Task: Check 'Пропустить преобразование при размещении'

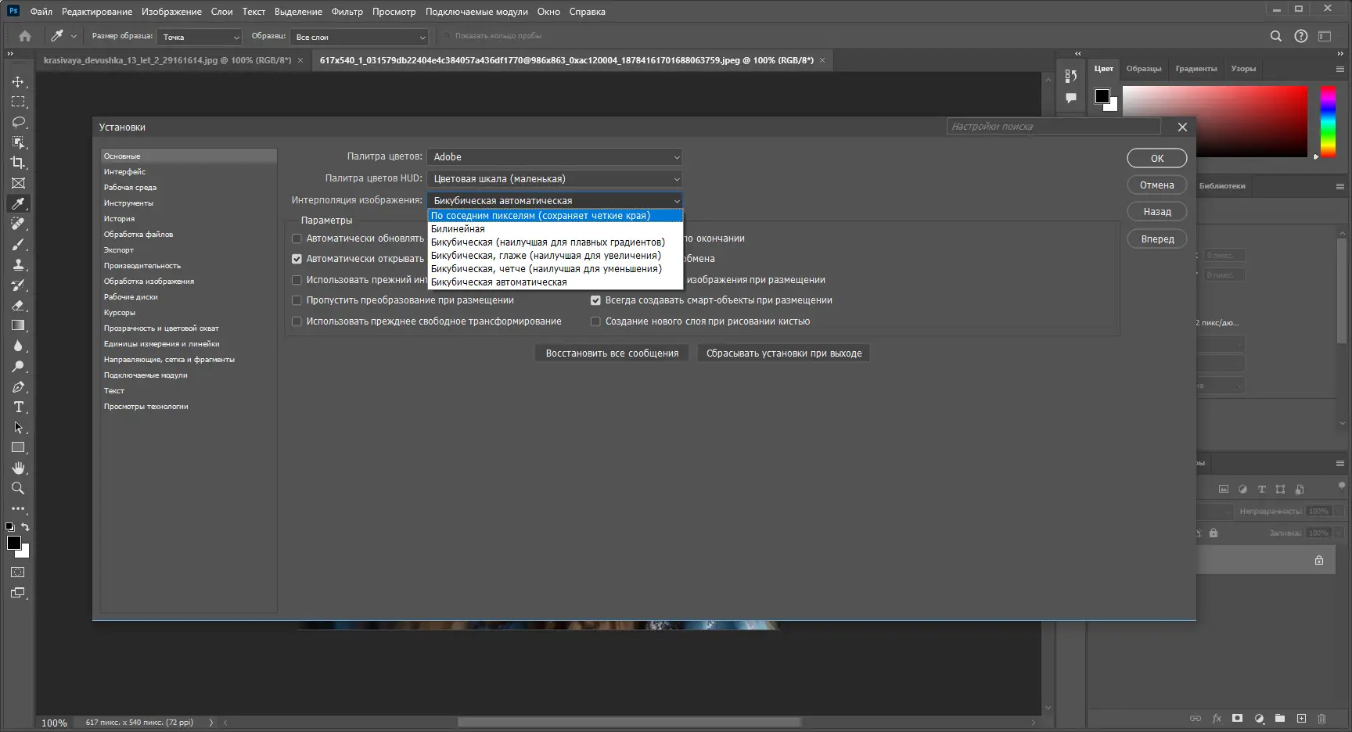Action: click(297, 300)
